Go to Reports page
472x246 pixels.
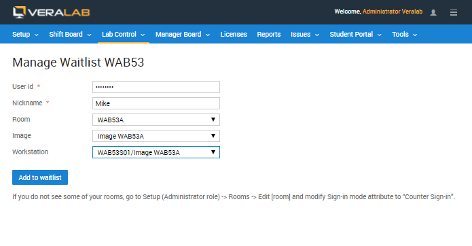click(269, 35)
